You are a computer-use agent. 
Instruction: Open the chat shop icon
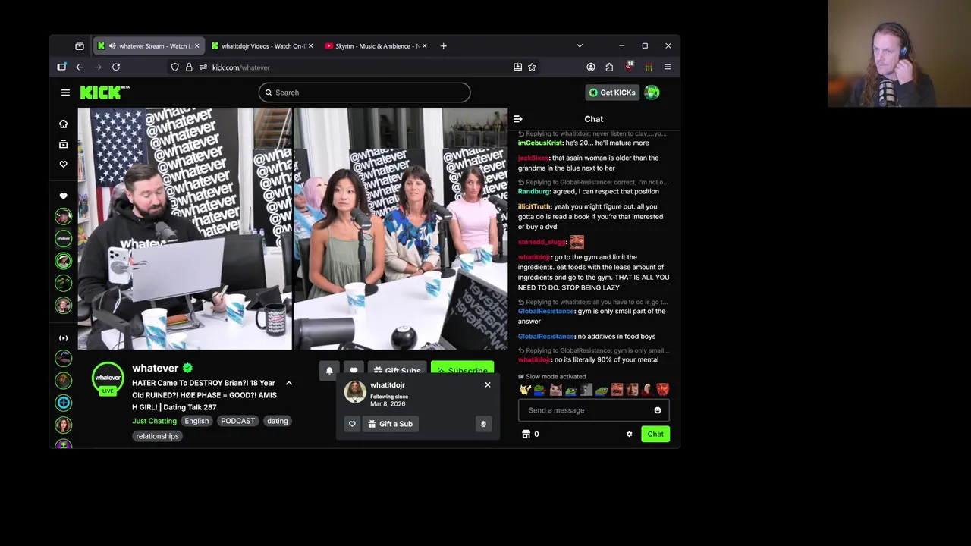coord(526,434)
